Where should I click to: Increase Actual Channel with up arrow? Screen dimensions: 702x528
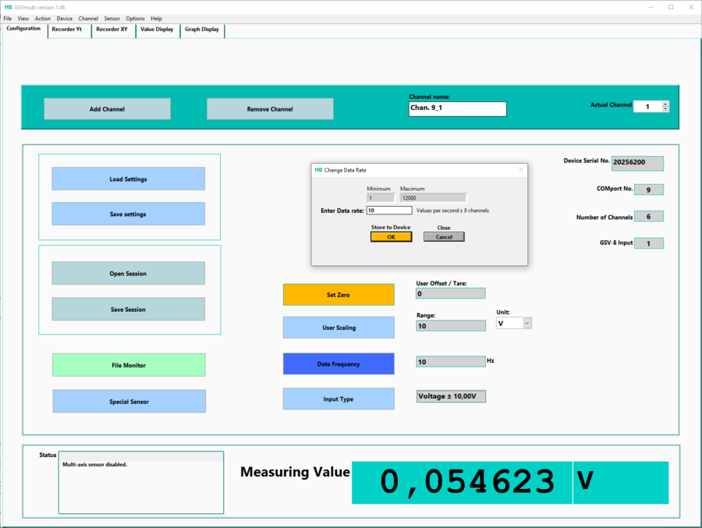point(665,104)
